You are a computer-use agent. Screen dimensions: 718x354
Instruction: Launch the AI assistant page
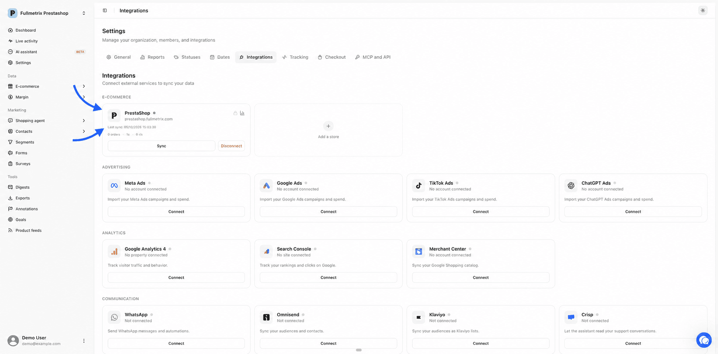point(47,52)
